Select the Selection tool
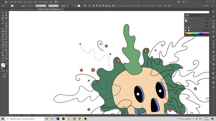This screenshot has height=121, width=216. (3, 13)
